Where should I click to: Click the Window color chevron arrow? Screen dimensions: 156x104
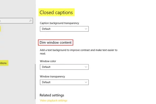(x=86, y=67)
